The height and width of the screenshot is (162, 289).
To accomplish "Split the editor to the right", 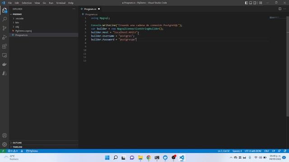I will coord(280,9).
